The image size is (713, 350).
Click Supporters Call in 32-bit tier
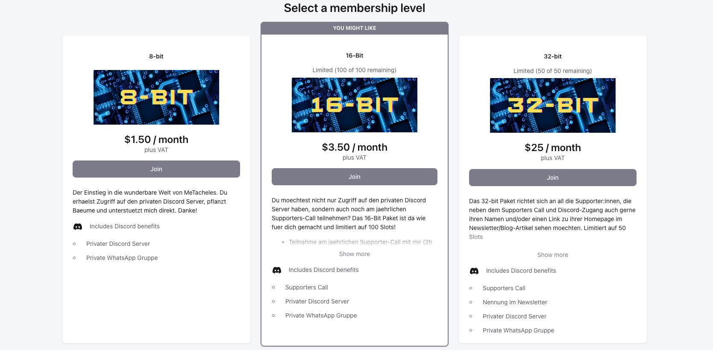pos(504,288)
